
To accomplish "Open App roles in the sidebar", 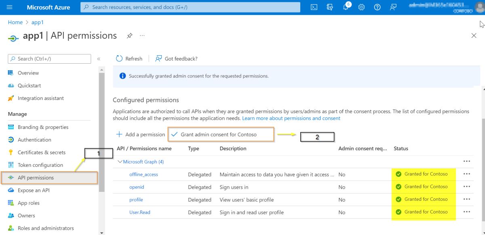I will pyautogui.click(x=28, y=203).
